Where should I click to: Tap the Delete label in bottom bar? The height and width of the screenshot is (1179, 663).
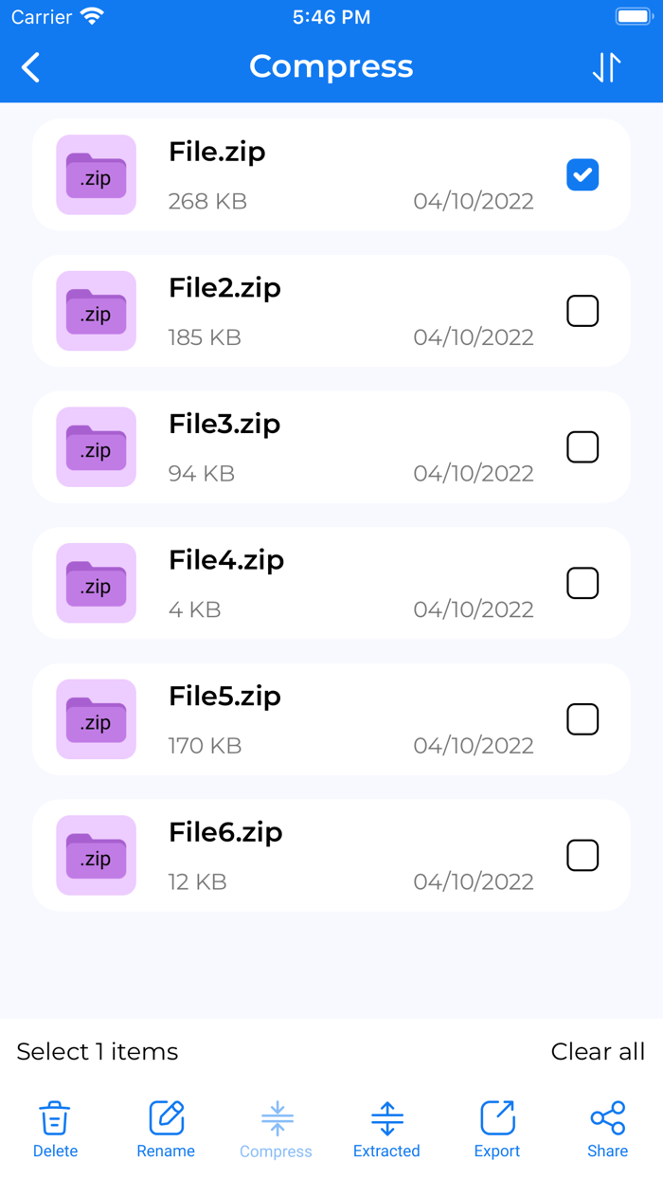click(55, 1151)
